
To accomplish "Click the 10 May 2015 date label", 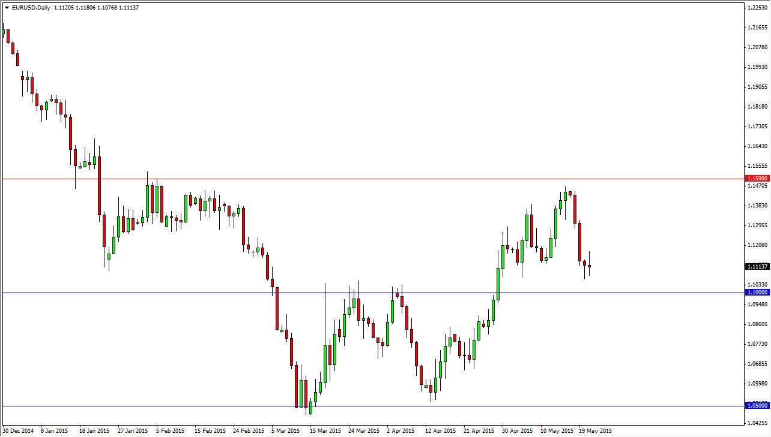I will [x=557, y=431].
